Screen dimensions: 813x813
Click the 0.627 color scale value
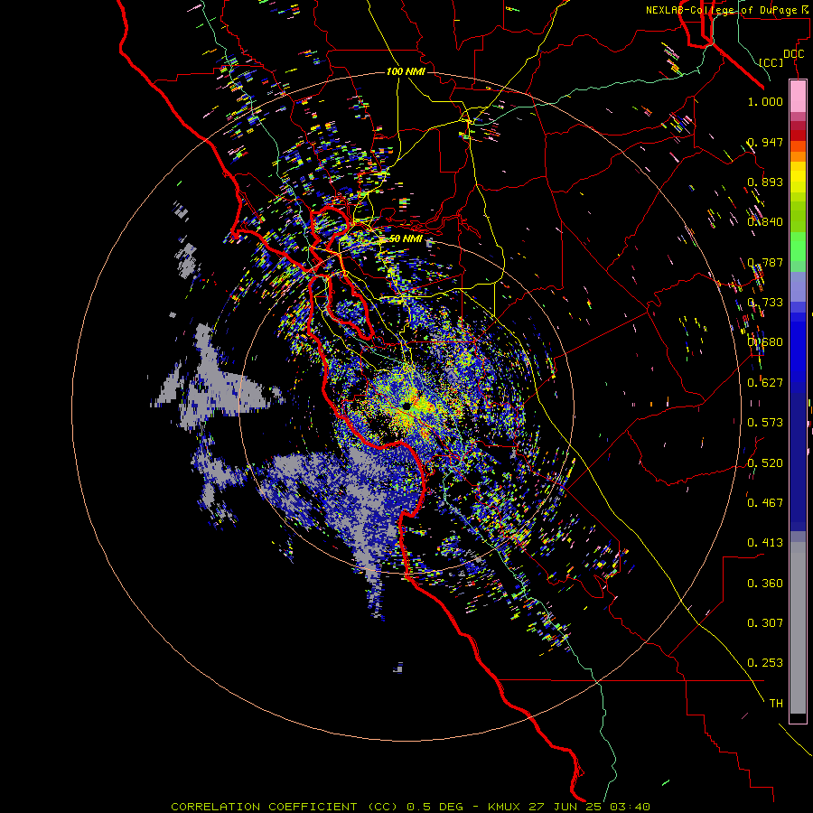pyautogui.click(x=765, y=382)
